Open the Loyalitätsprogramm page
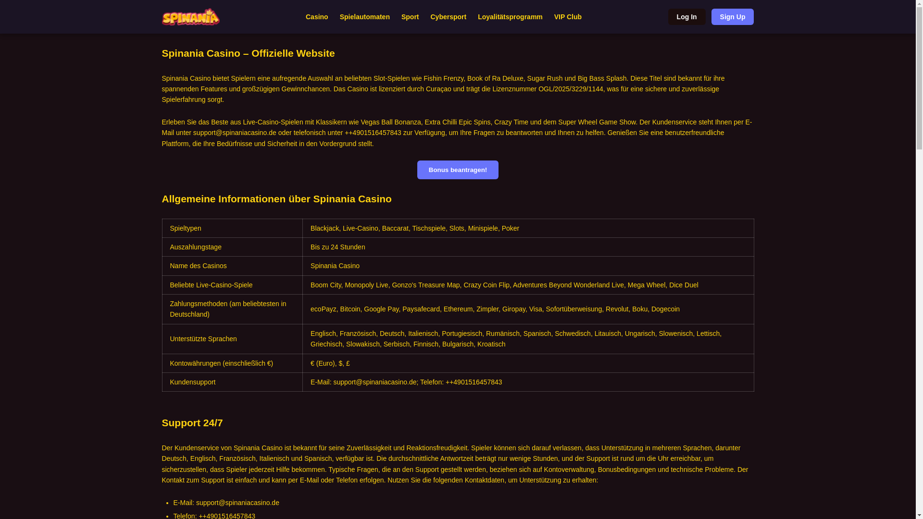The height and width of the screenshot is (519, 923). 510,17
